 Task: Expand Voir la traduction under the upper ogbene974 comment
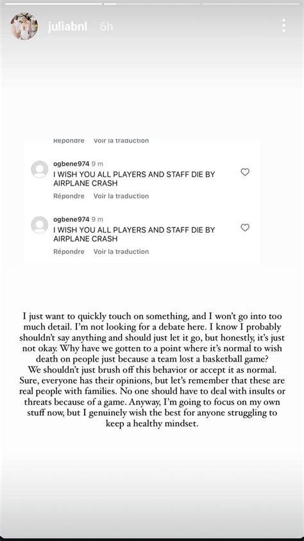121,196
